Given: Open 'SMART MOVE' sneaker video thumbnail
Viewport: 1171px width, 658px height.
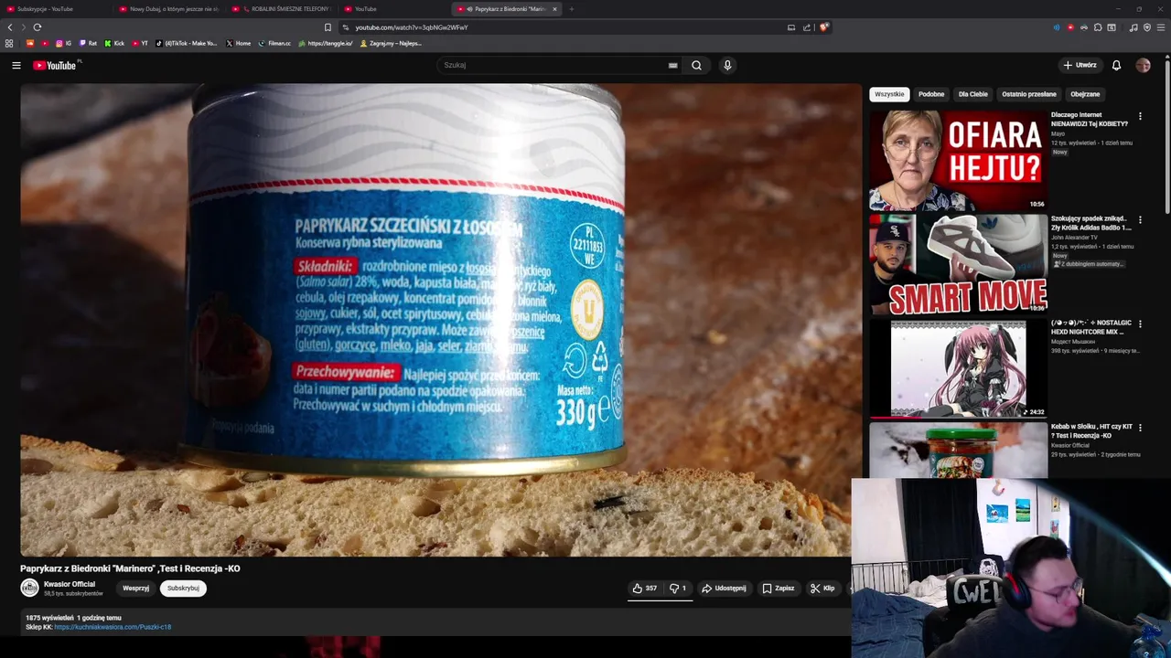Looking at the screenshot, I should [x=958, y=264].
